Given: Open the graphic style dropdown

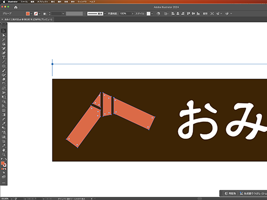Looking at the screenshot, I should [x=152, y=14].
